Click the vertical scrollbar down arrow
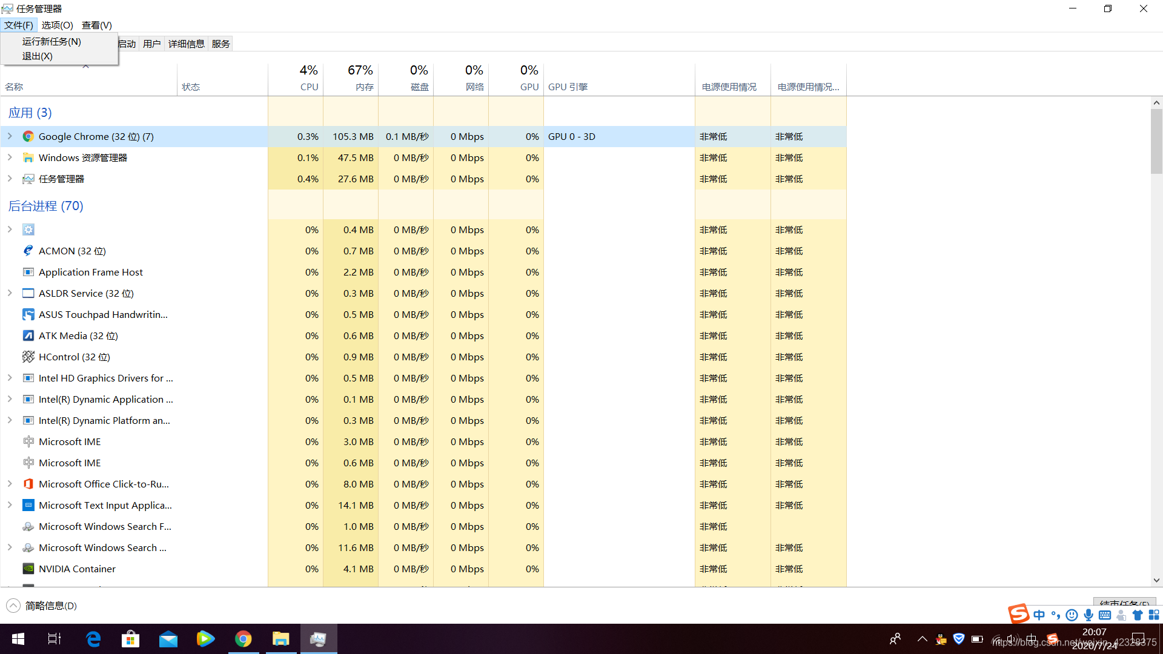 coord(1156,580)
